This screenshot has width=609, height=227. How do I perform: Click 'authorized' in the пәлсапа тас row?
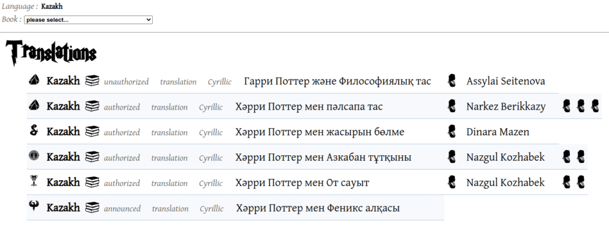122,107
